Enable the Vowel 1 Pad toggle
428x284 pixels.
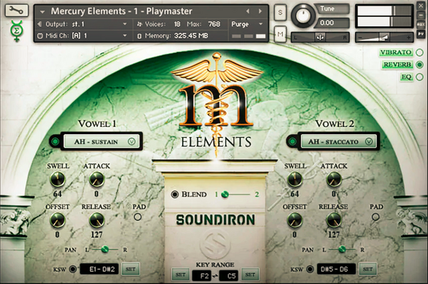point(138,217)
